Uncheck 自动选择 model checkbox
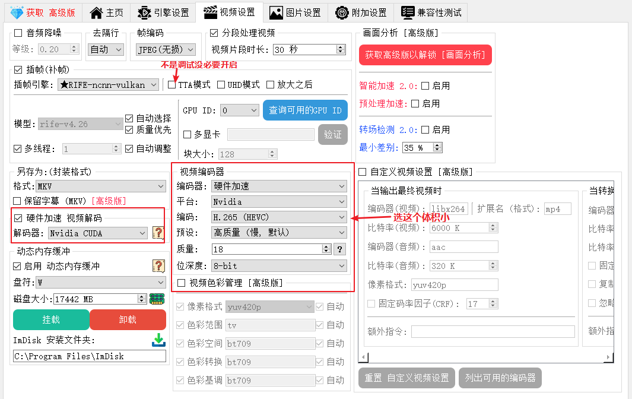 point(129,119)
